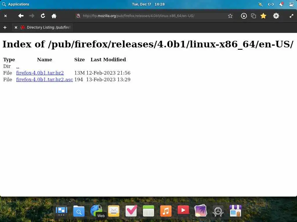Image resolution: width=297 pixels, height=222 pixels.
Task: Click the 'Name' column header
Action: click(x=44, y=60)
